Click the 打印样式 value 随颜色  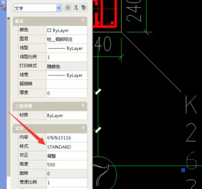pyautogui.click(x=67, y=66)
